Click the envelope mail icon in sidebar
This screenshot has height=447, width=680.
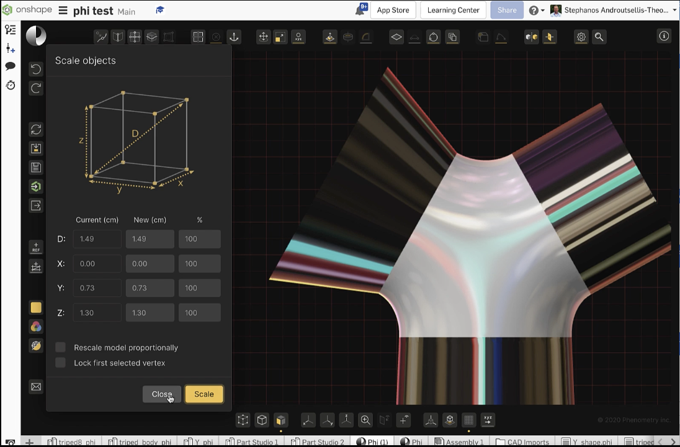click(36, 387)
